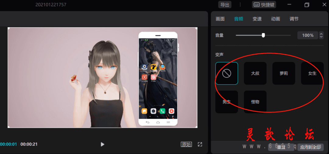Image resolution: width=329 pixels, height=154 pixels.
Task: Click the volume slider handle
Action: [263, 35]
